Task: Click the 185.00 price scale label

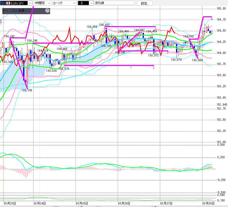Action: click(221, 9)
